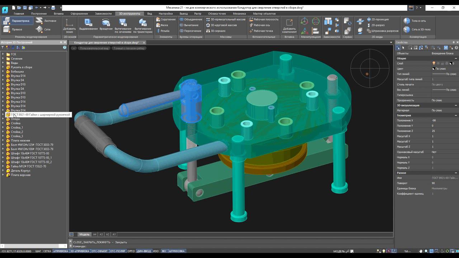This screenshot has height=258, width=459.
Task: Click the Пользовательский вид viewport label
Action: pos(94,48)
